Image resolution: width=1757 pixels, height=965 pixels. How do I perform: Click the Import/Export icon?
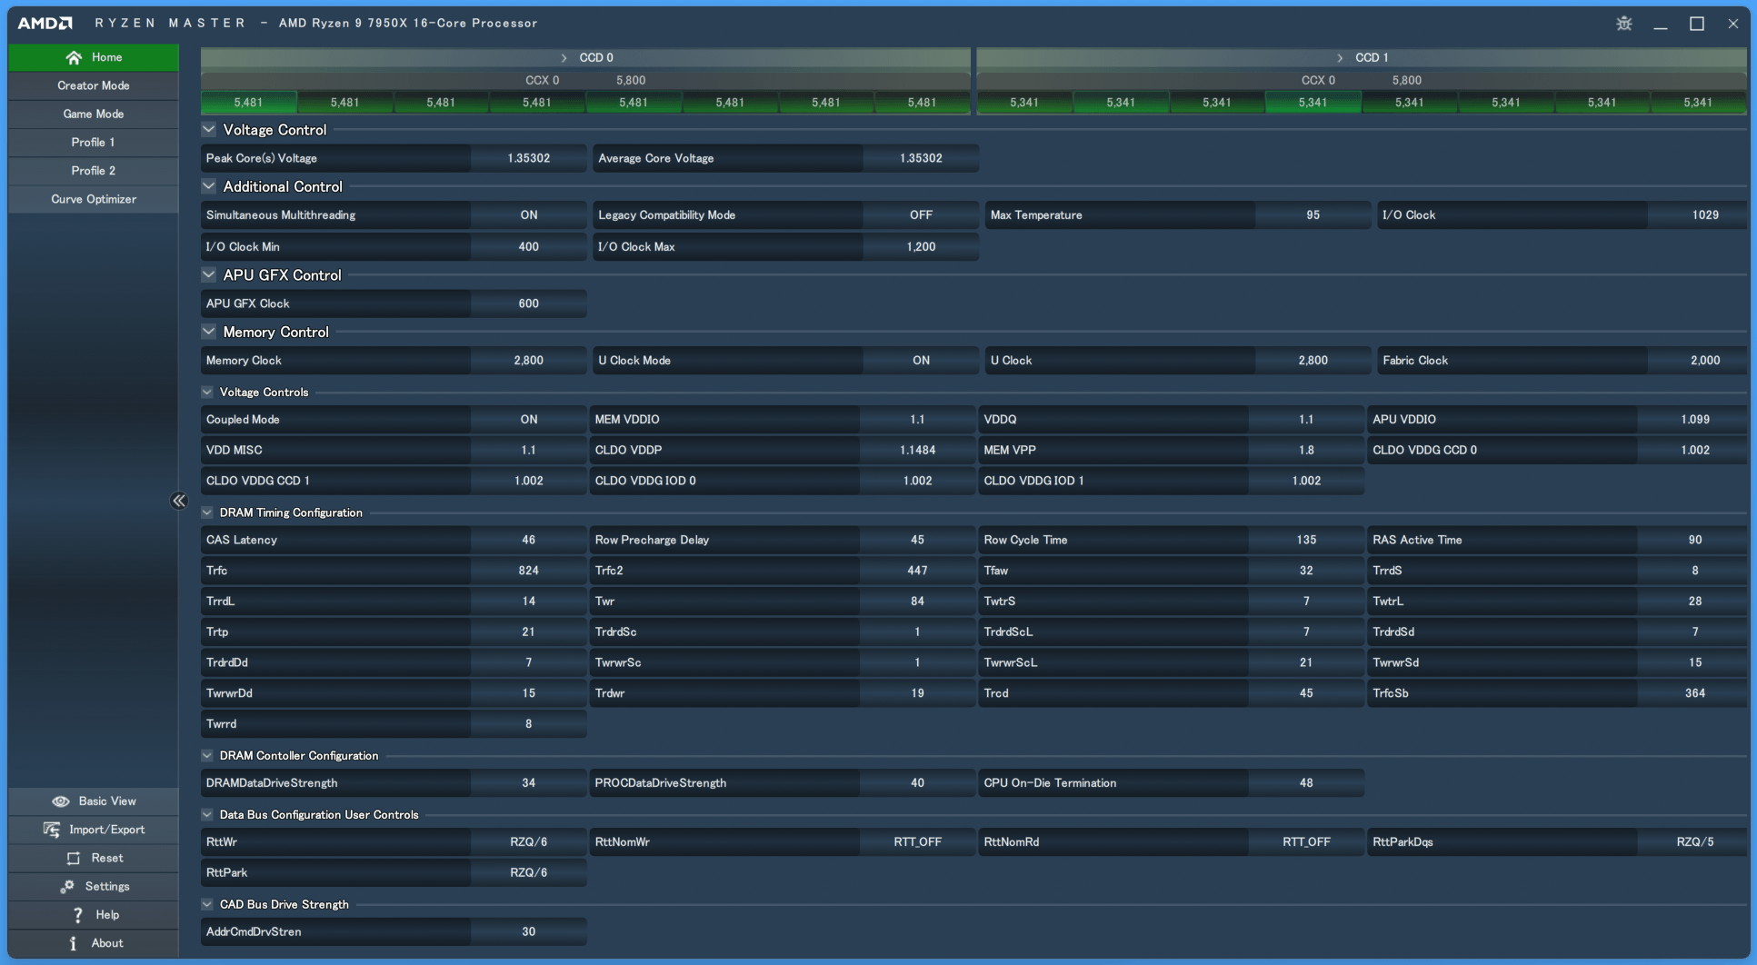(52, 830)
